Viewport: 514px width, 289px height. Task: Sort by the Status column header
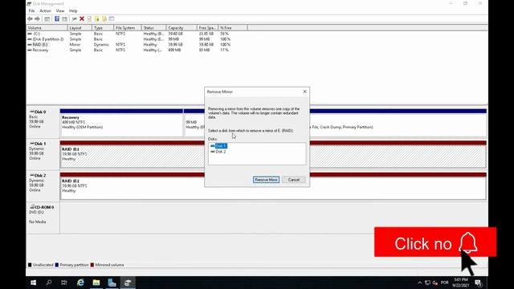click(153, 28)
